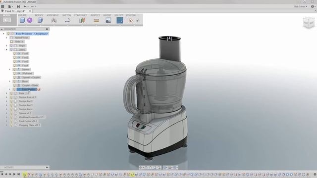This screenshot has height=178, width=317.
Task: Toggle the lightbulb for Foot1 joint
Action: pyautogui.click(x=14, y=53)
